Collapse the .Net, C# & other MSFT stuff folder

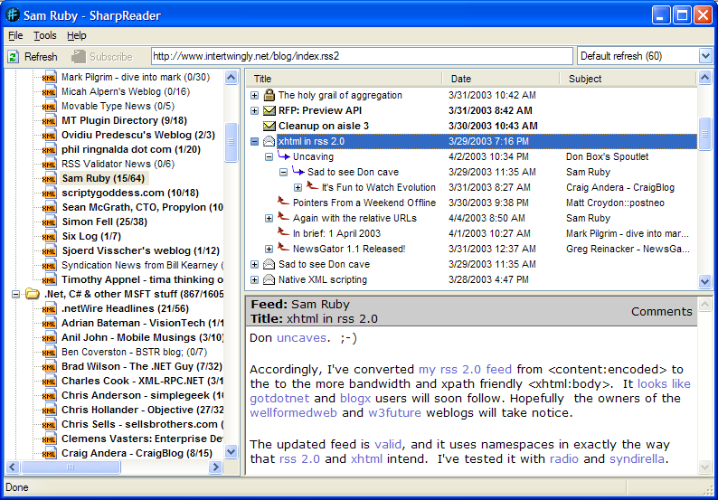(x=16, y=295)
